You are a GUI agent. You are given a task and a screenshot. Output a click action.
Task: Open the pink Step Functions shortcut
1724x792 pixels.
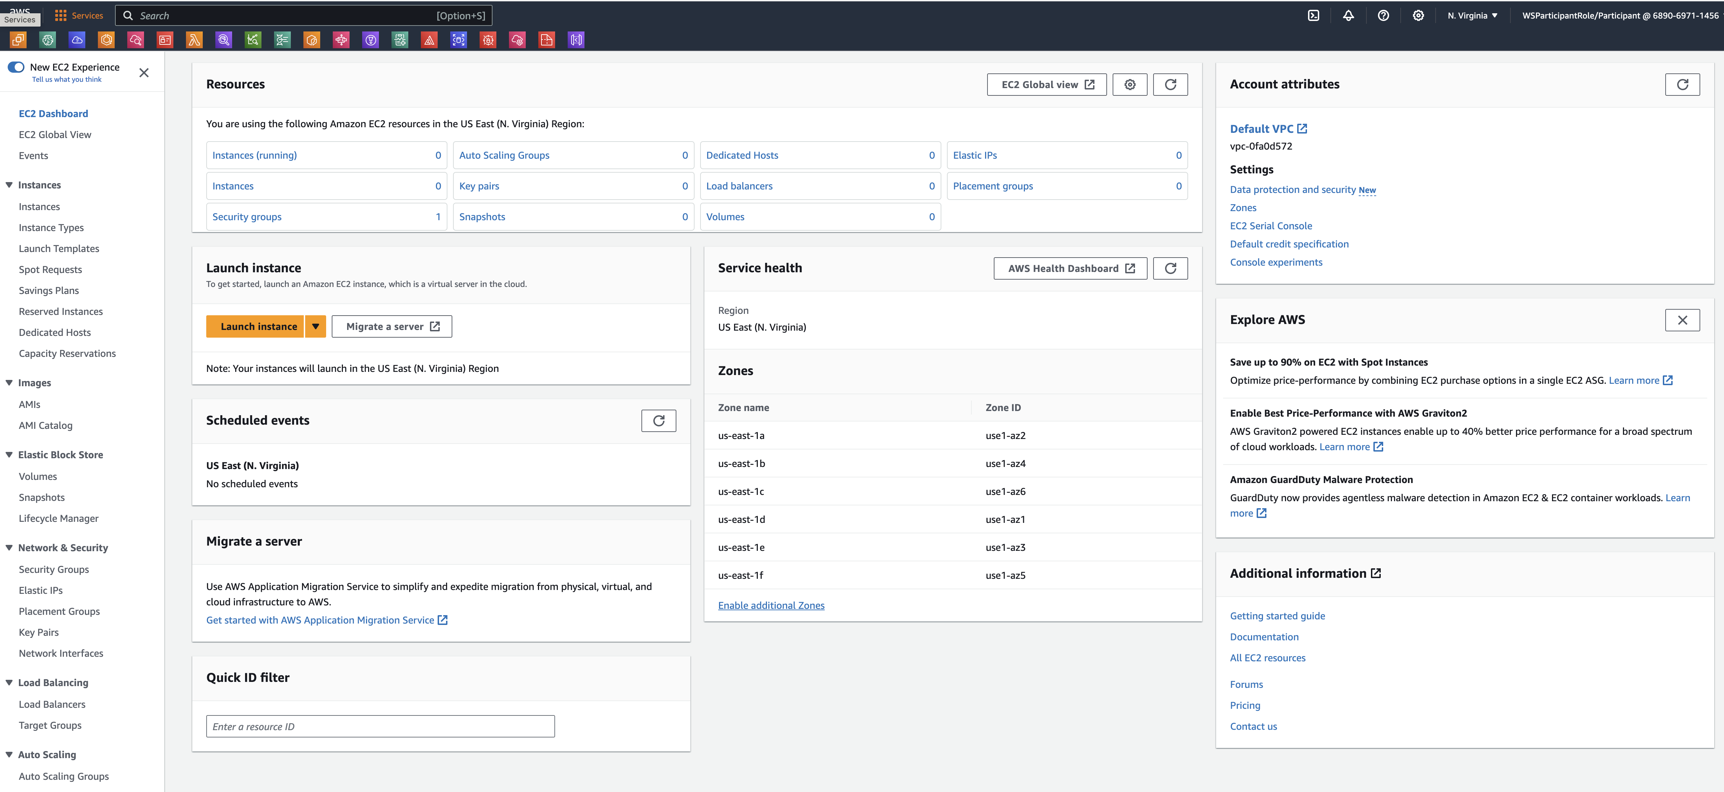(x=341, y=40)
